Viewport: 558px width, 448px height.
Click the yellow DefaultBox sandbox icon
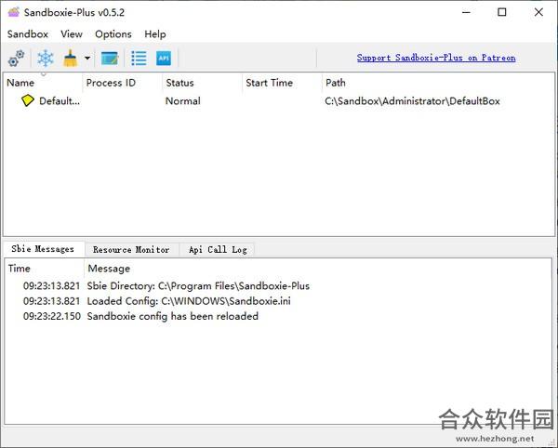(27, 100)
